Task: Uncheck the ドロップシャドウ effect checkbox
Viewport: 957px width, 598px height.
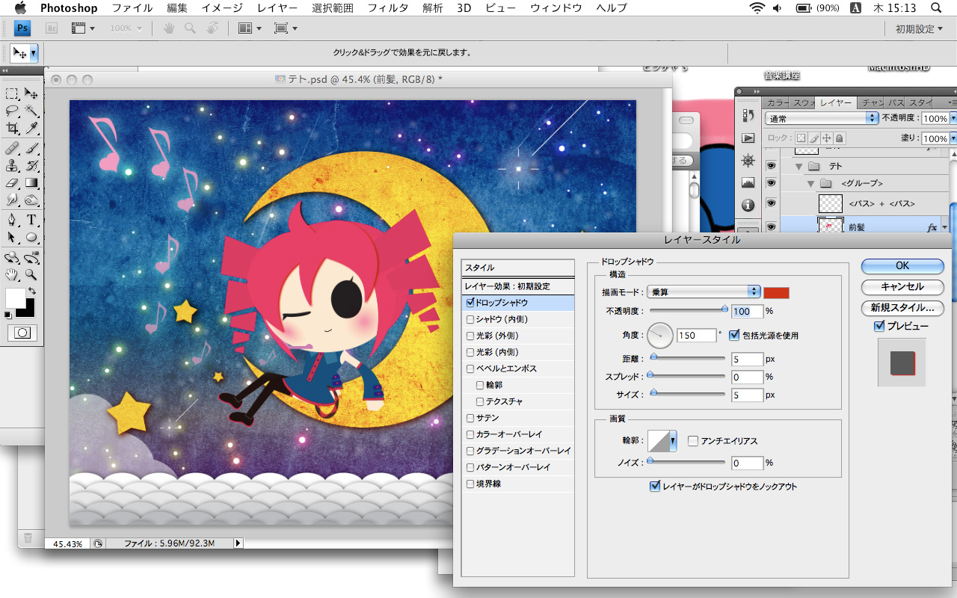Action: tap(470, 303)
